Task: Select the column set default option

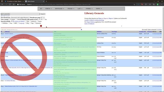Action: (x=12, y=21)
